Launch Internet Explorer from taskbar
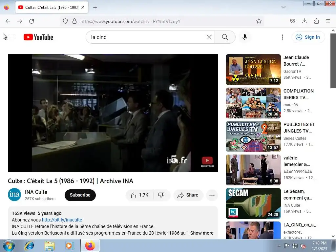336x252 pixels. [x=29, y=245]
